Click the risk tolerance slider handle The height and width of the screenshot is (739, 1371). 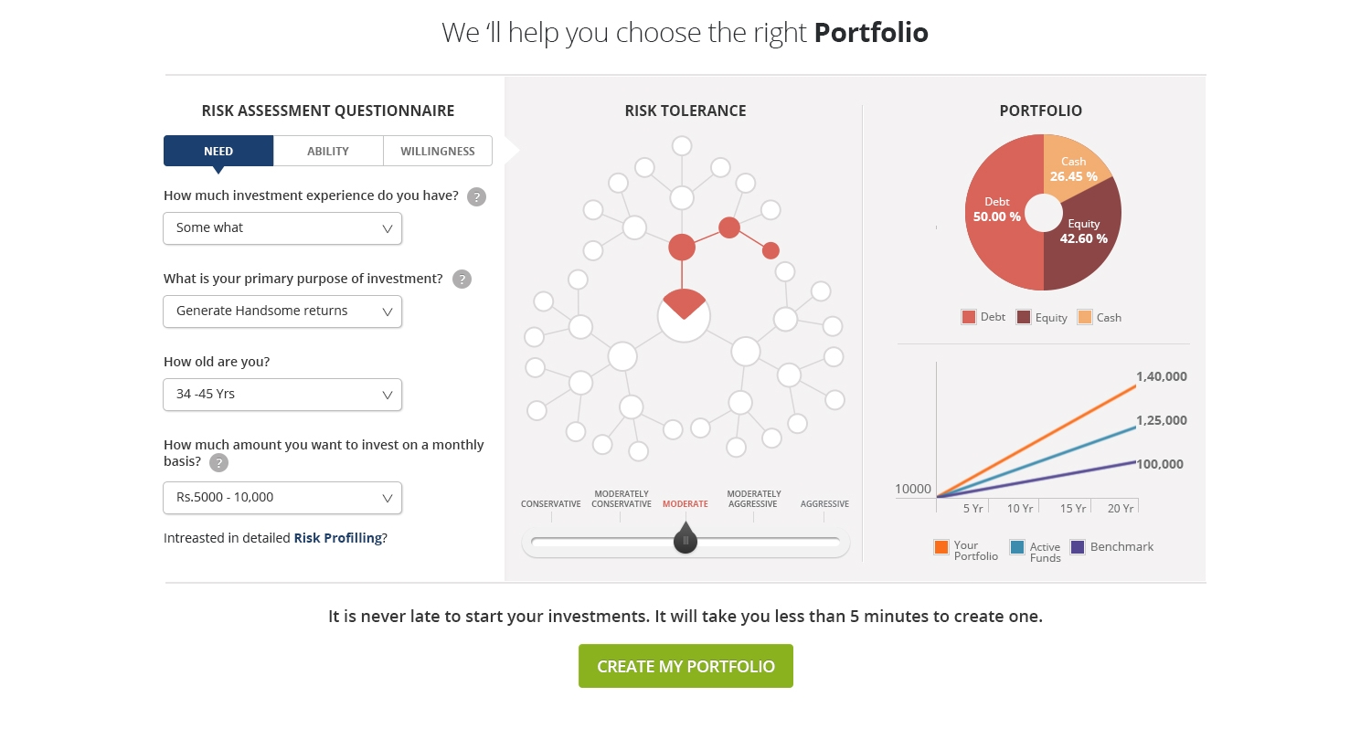pyautogui.click(x=685, y=538)
